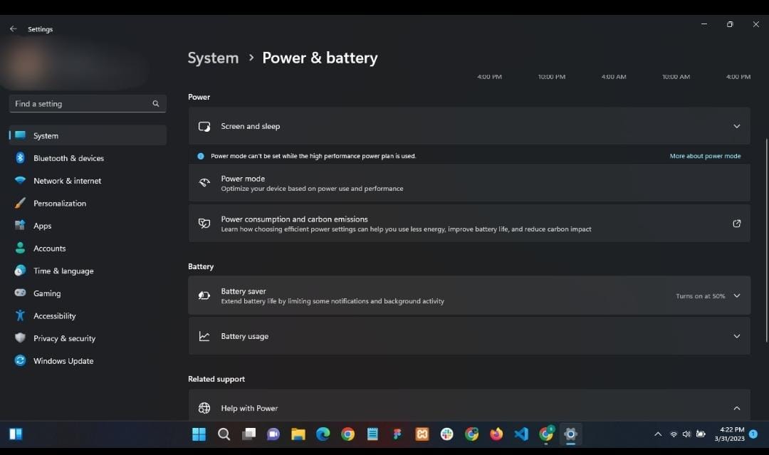Collapse the Help with Power section

736,408
